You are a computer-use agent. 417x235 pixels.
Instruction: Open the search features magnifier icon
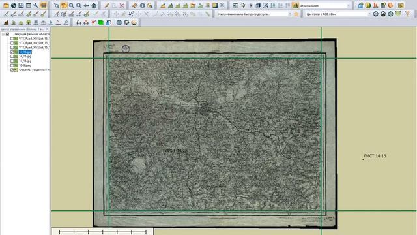point(150,5)
